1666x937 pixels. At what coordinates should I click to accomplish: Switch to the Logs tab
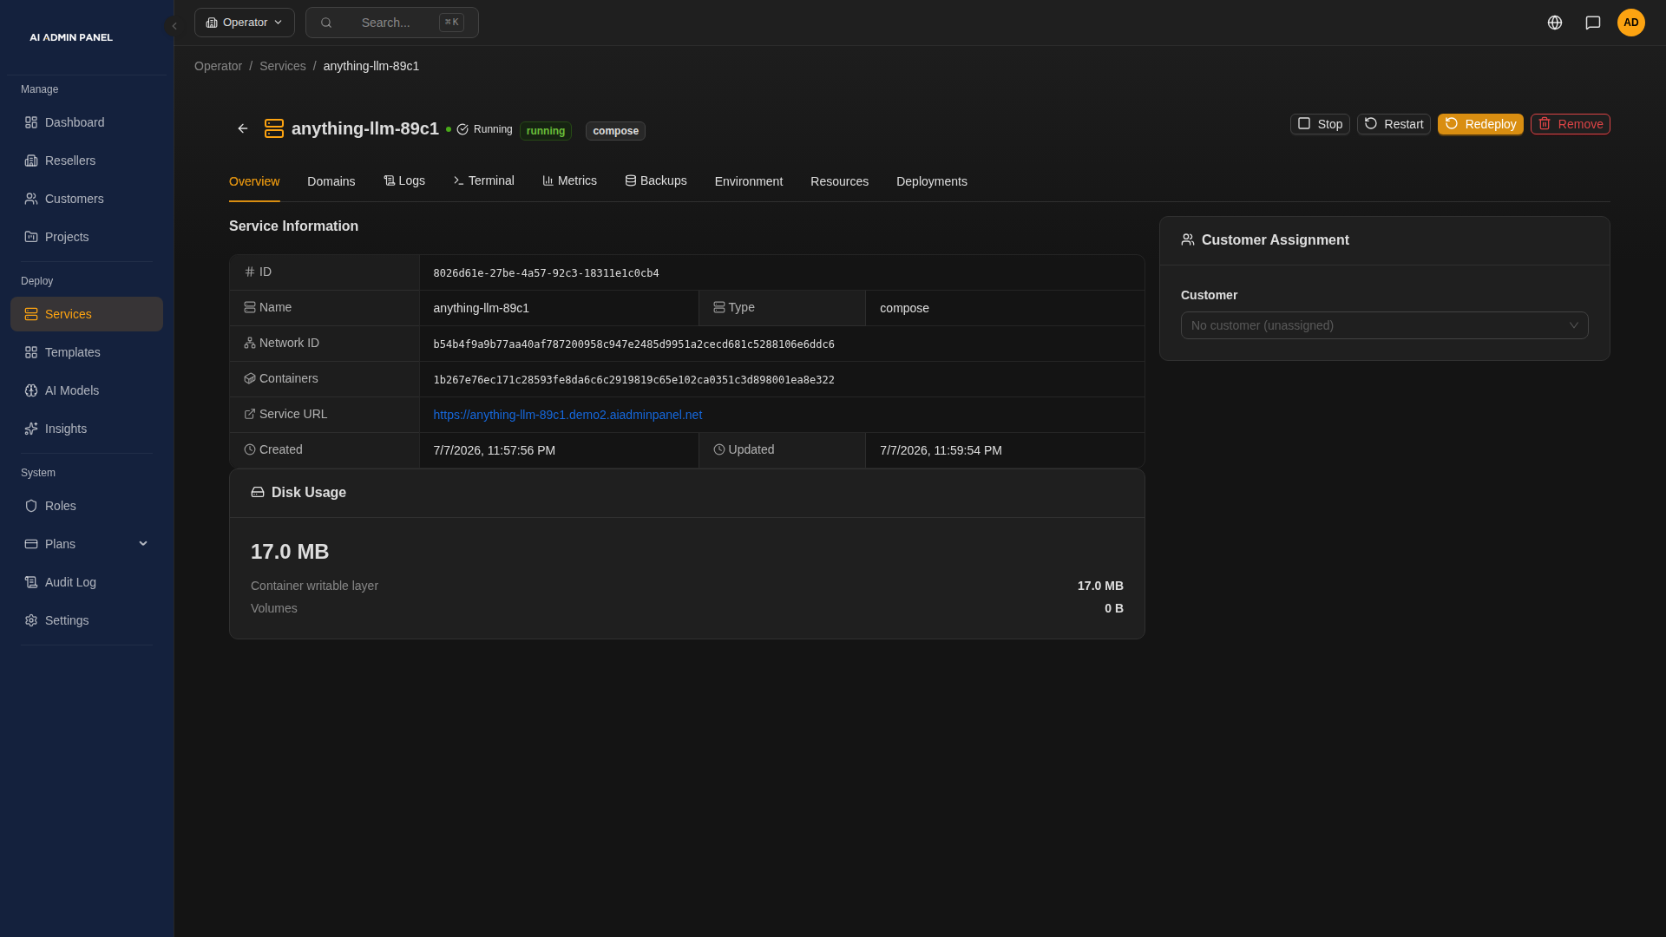coord(404,180)
